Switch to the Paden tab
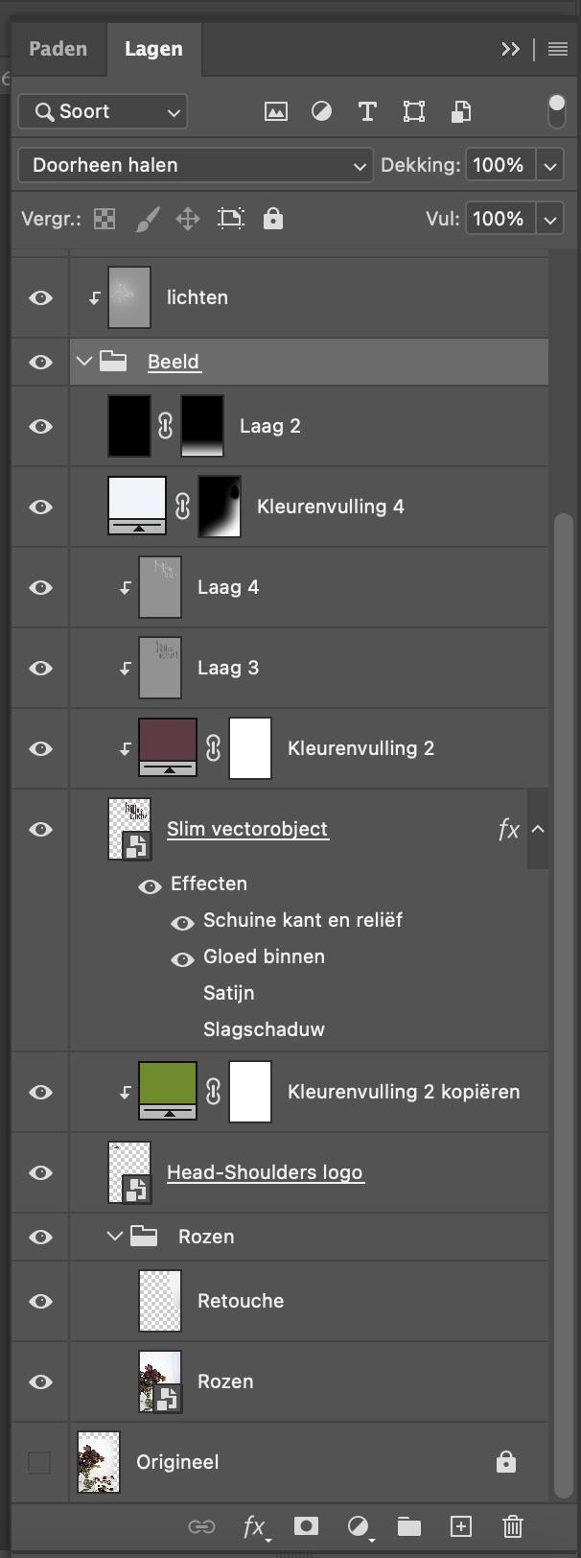Screen dimensions: 581x1558 58,49
